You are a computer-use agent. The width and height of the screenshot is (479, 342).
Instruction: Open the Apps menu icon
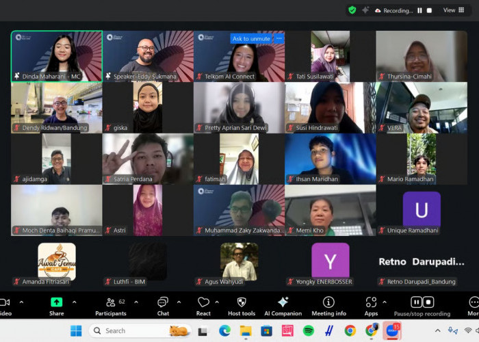point(371,302)
